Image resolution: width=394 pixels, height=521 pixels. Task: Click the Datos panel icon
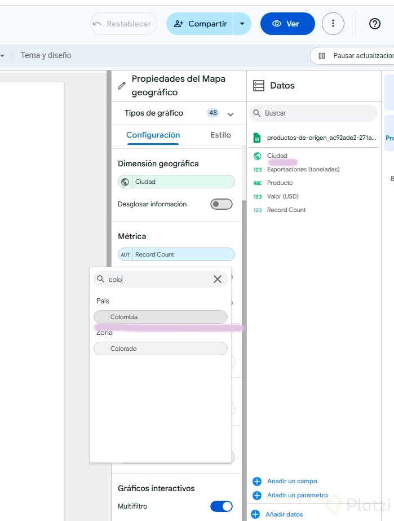[259, 86]
